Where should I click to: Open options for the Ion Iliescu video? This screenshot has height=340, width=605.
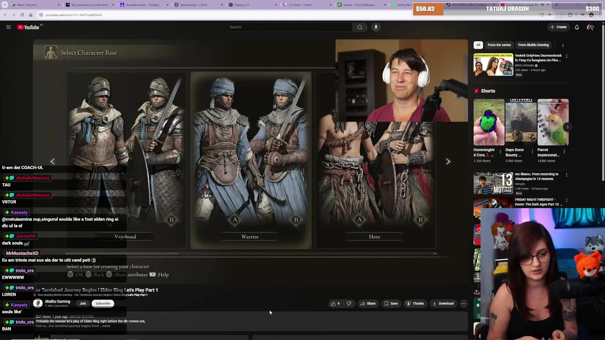(566, 175)
